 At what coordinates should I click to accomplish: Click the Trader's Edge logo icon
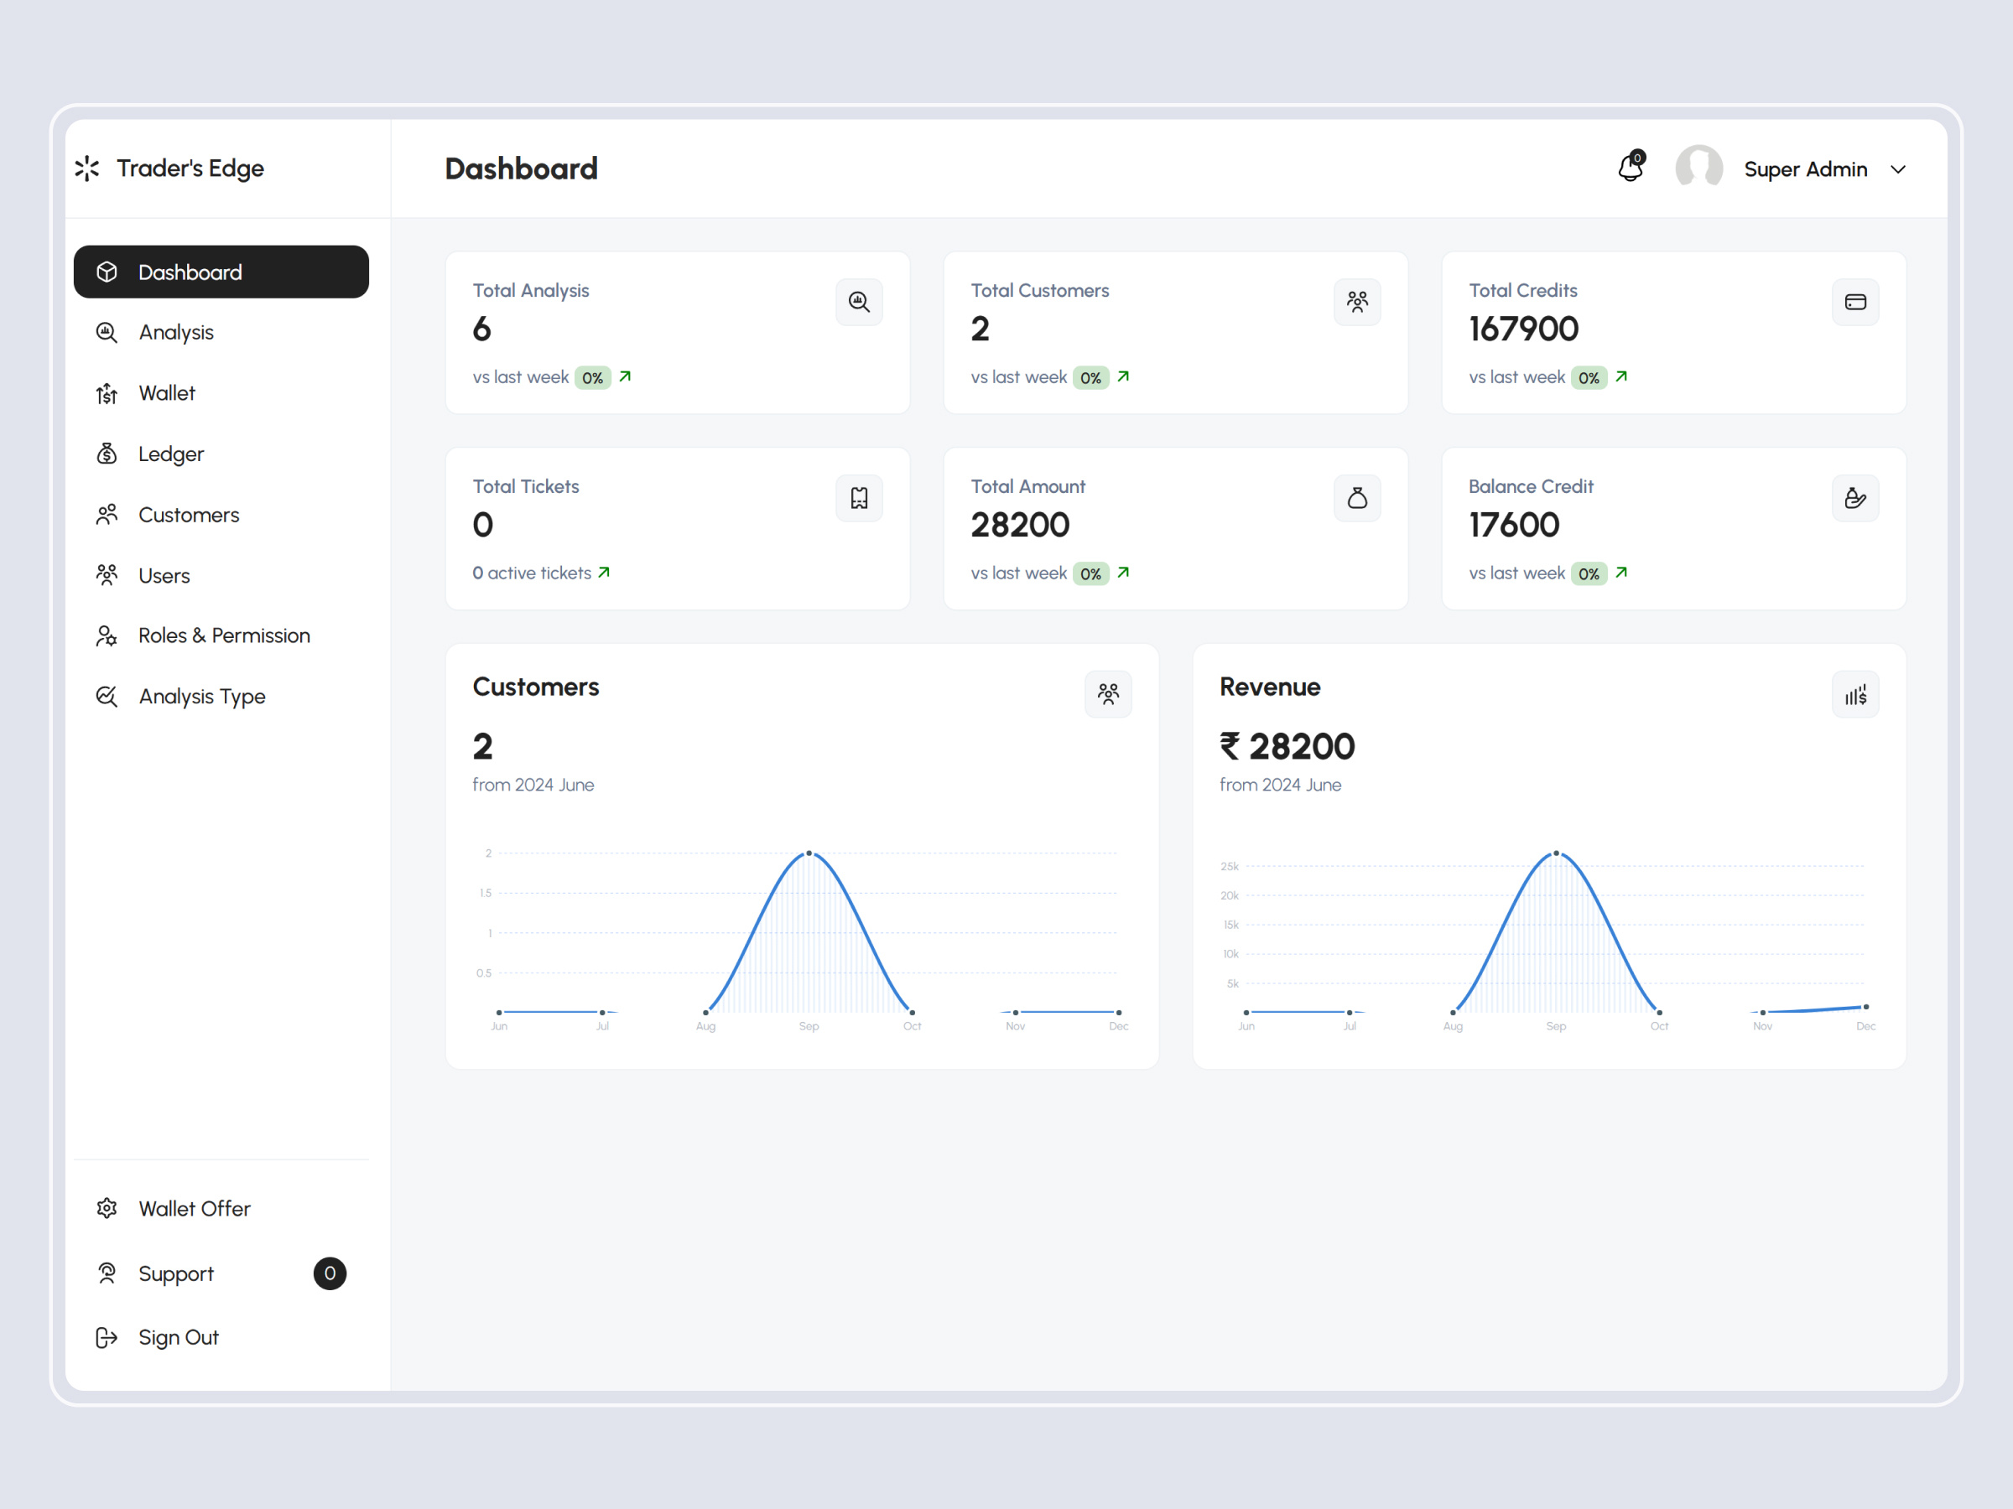click(x=86, y=168)
